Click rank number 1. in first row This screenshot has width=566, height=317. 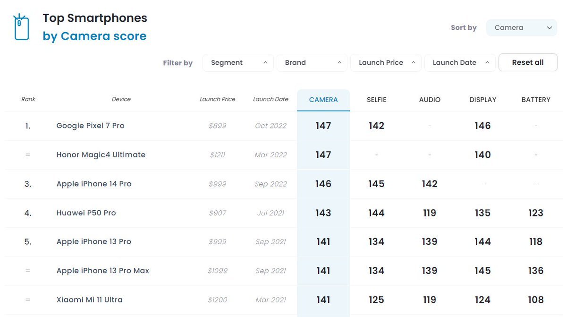pos(28,126)
